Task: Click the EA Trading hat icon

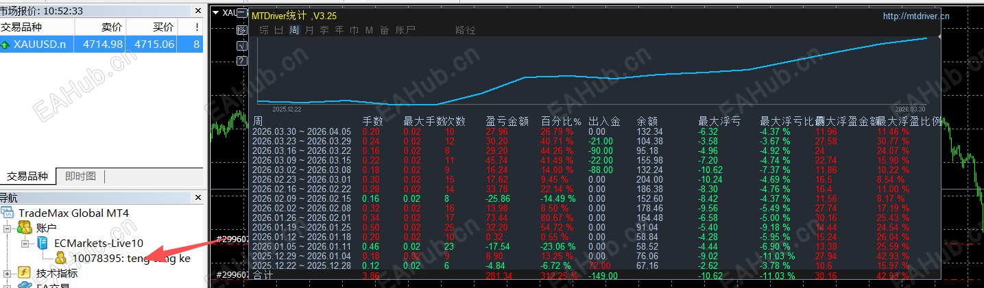Action: pyautogui.click(x=25, y=285)
